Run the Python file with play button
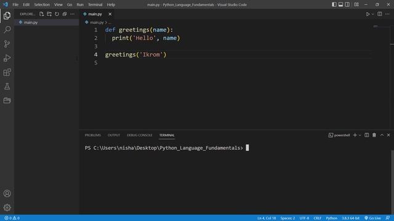 (368, 14)
